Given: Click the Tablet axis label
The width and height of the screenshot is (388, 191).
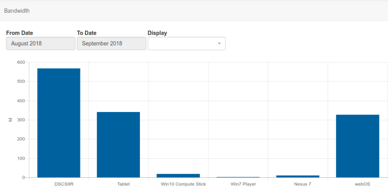Looking at the screenshot, I should point(123,184).
